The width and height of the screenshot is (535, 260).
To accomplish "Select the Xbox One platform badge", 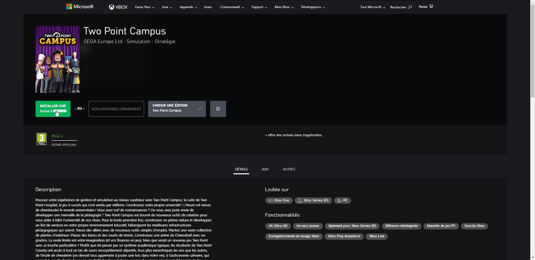I will (279, 200).
